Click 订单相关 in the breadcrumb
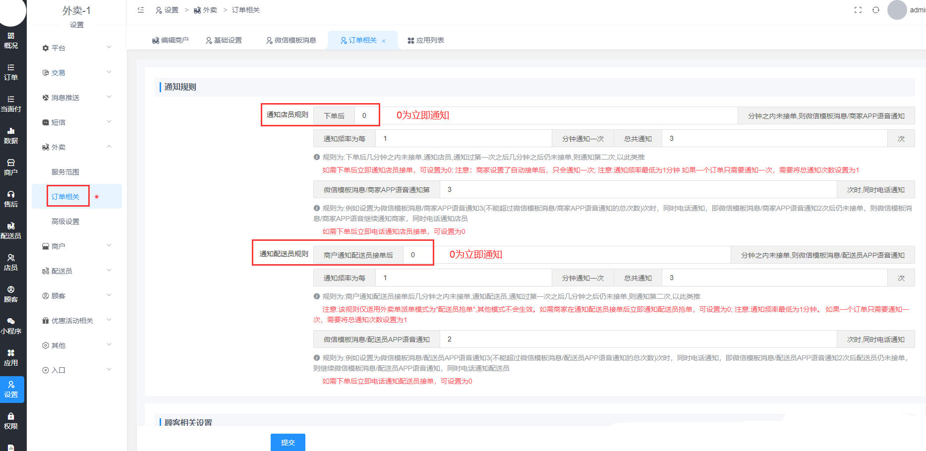Screen dimensions: 926x451 (x=246, y=10)
